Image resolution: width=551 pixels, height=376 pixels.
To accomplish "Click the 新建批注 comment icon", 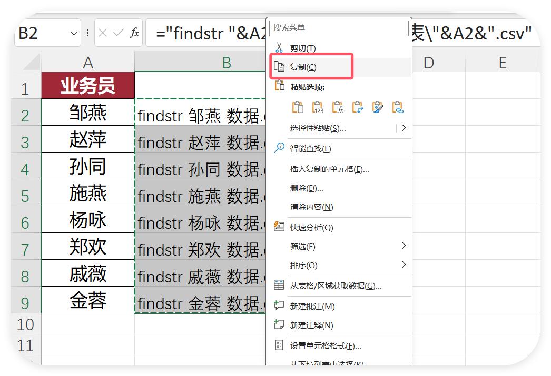I will 279,305.
